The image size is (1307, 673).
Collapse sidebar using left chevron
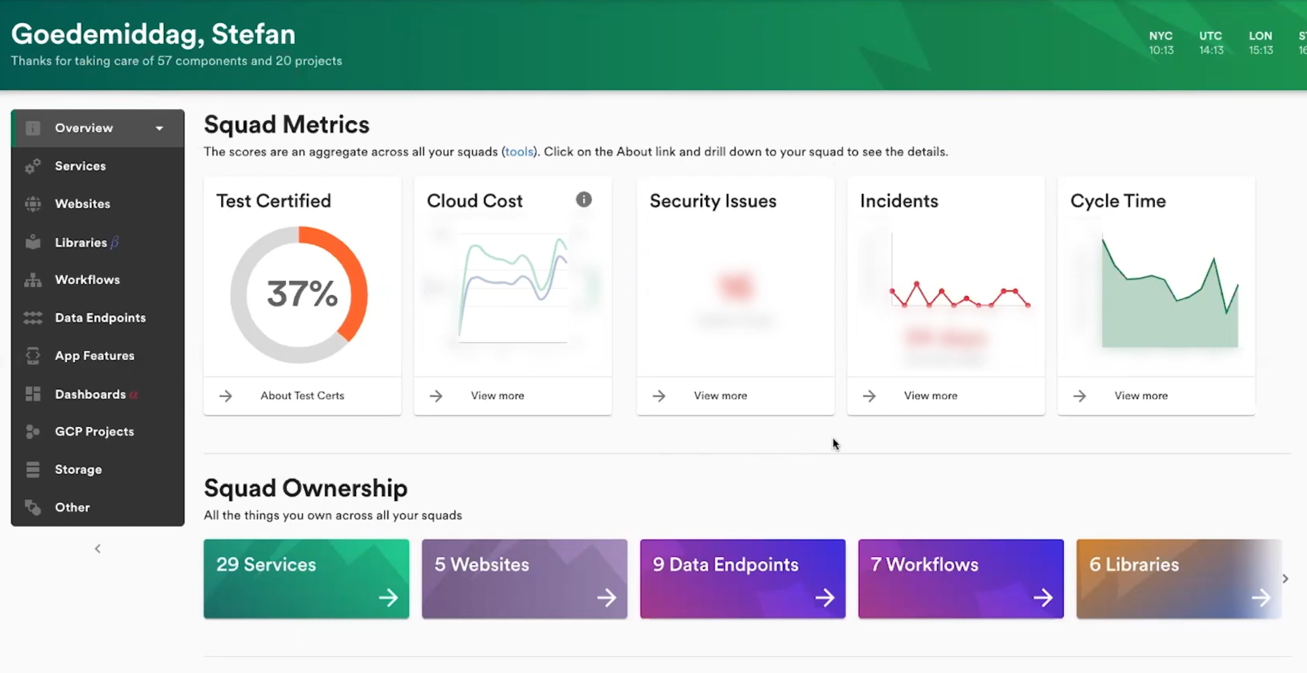[98, 548]
